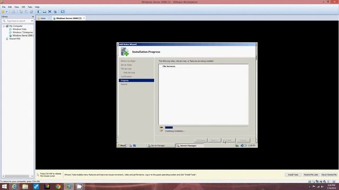This screenshot has height=190, width=339.
Task: Close the Library panel
Action: click(33, 16)
